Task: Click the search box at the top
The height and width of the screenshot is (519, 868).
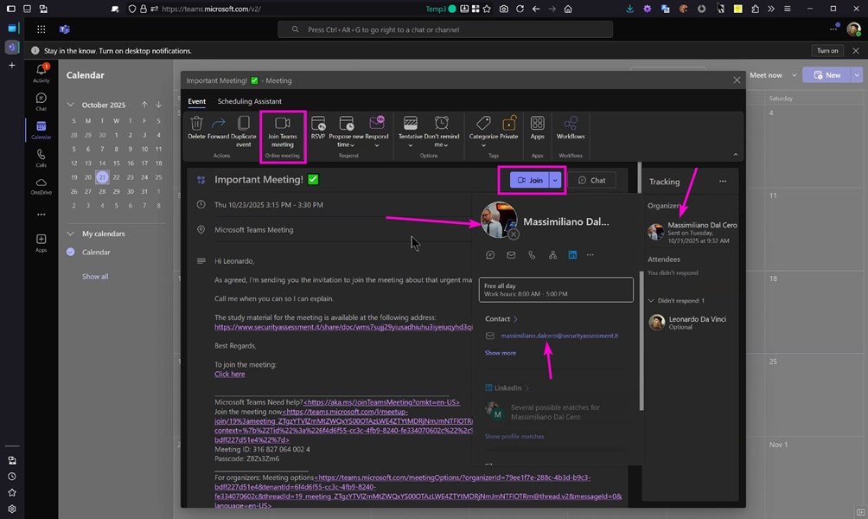Action: (x=445, y=29)
